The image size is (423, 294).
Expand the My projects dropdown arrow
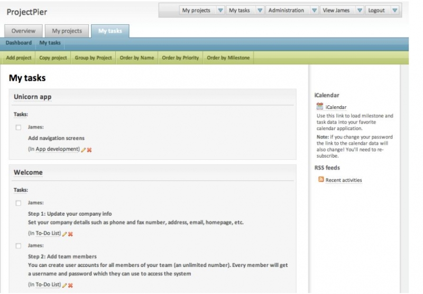[220, 10]
